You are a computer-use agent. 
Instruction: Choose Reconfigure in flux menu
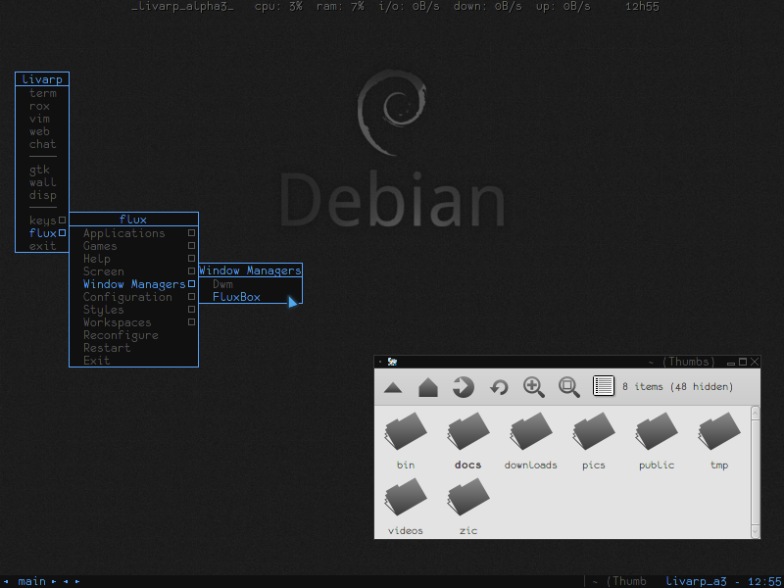click(x=133, y=335)
